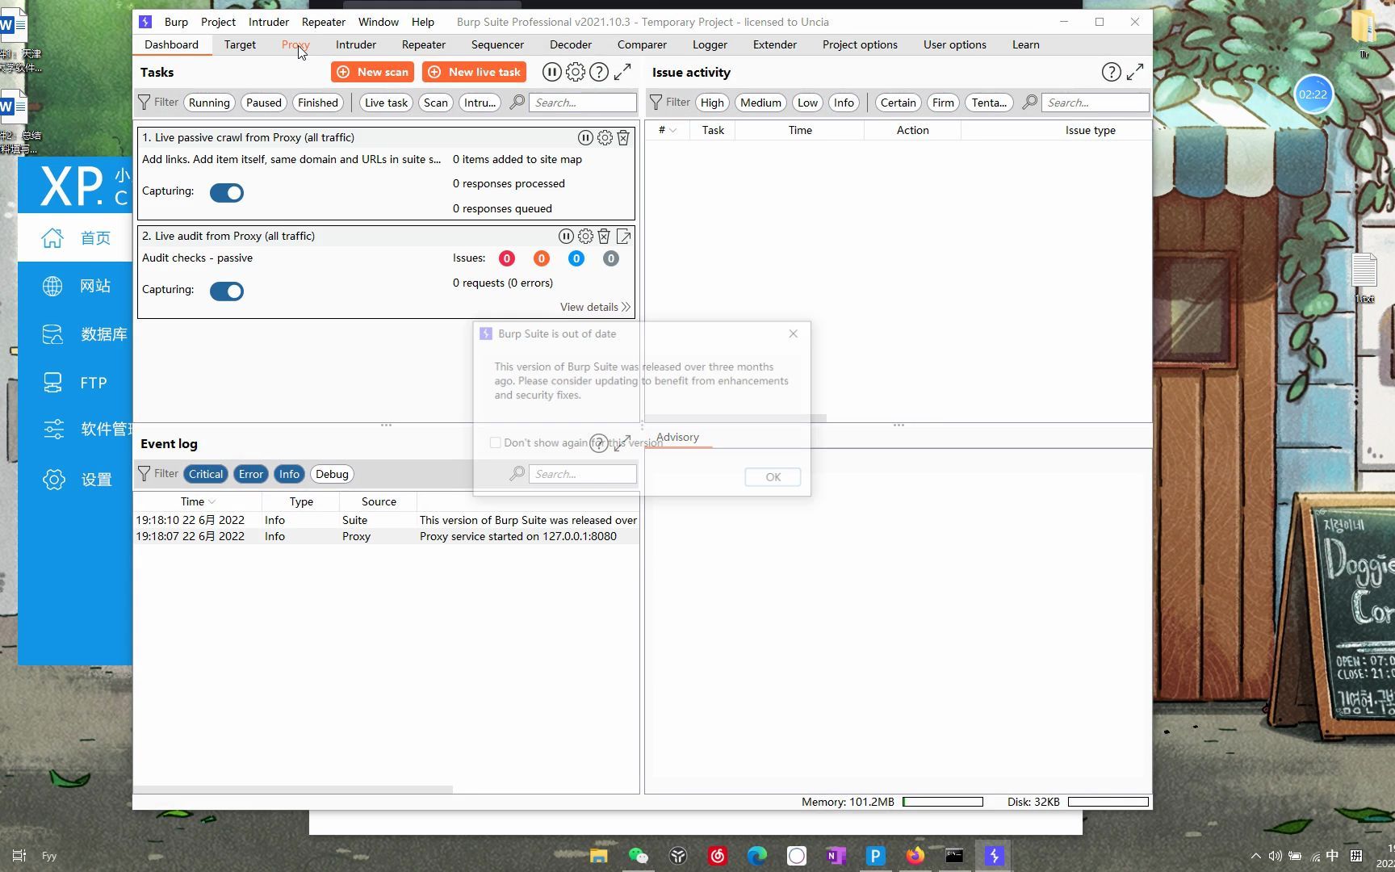Open NetEase Music from the taskbar
This screenshot has height=872, width=1395.
coord(717,856)
